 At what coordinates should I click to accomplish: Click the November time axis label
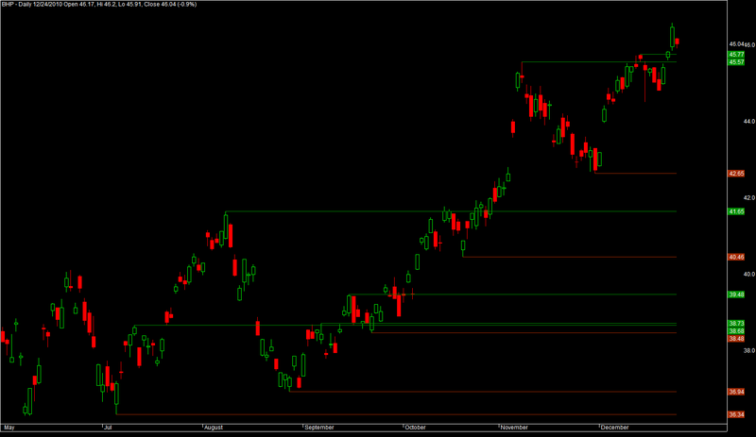tap(514, 428)
